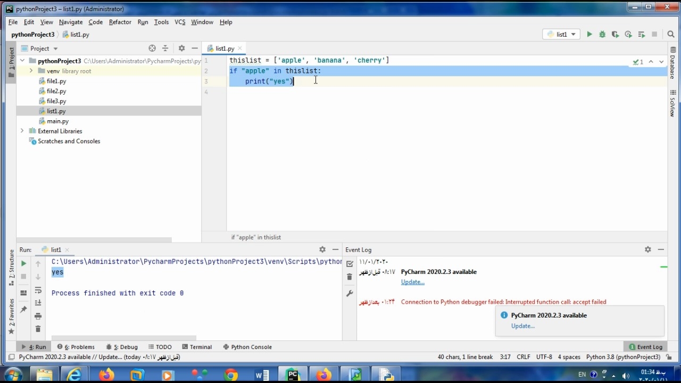
Task: Click the Rerun button in Run panel
Action: tap(23, 263)
